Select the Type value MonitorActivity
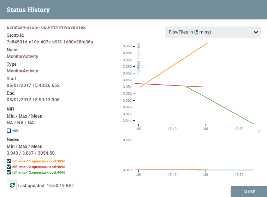The image size is (267, 197). (22, 71)
